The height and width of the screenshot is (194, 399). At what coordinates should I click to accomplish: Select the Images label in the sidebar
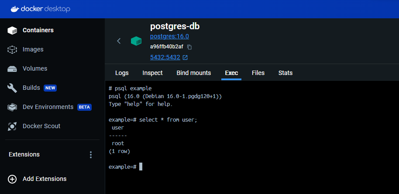coord(33,49)
